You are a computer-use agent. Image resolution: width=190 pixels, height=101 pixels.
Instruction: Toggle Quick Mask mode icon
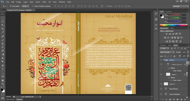click(x=2, y=94)
